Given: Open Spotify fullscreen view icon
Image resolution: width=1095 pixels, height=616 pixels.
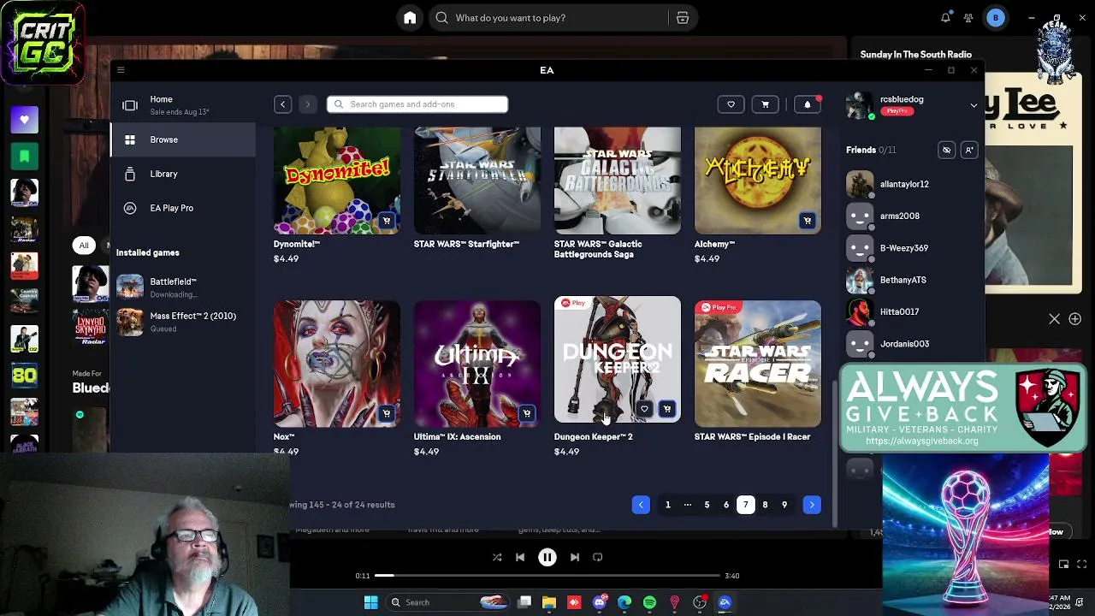Looking at the screenshot, I should tap(1083, 564).
